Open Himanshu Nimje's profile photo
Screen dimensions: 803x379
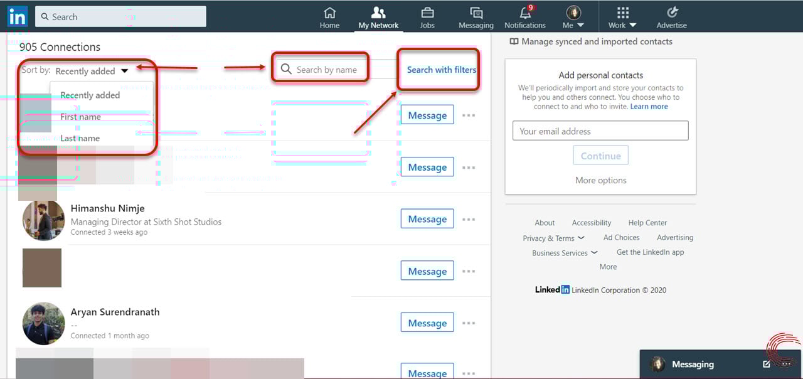(x=44, y=220)
